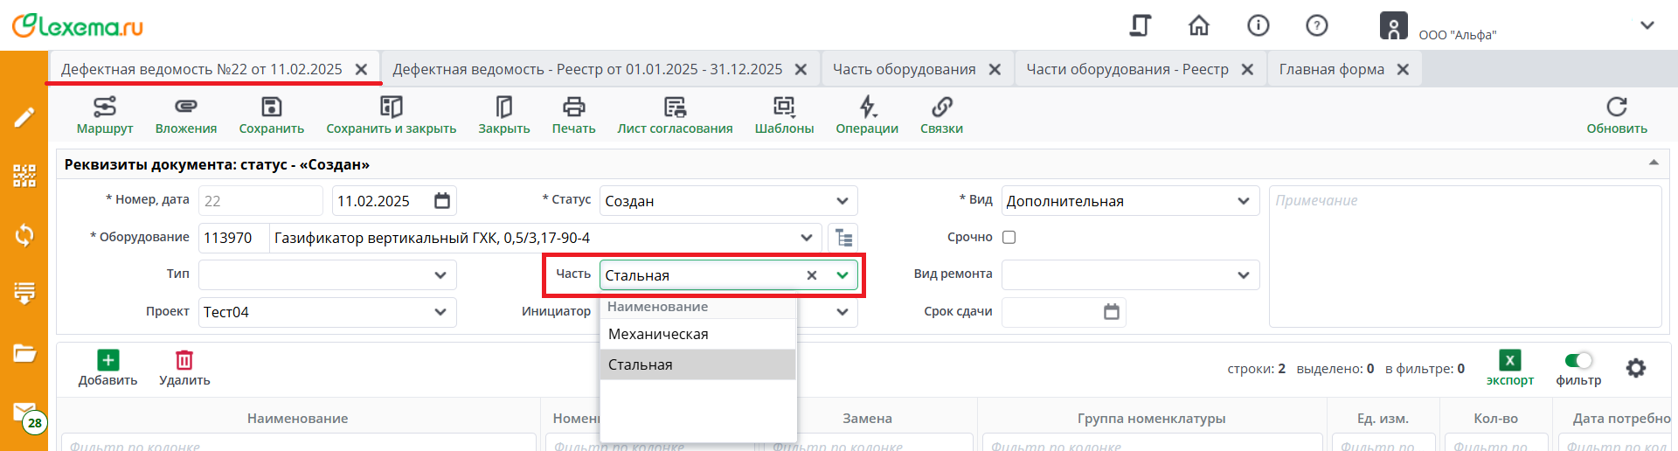Click the info icon in header
The height and width of the screenshot is (451, 1678).
pos(1258,25)
